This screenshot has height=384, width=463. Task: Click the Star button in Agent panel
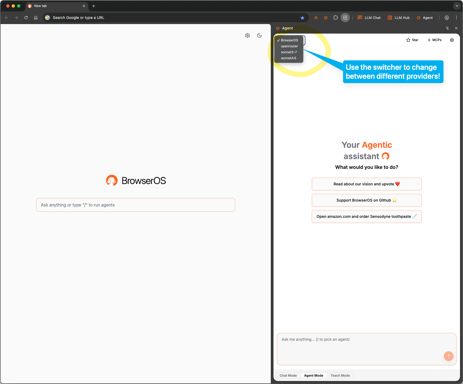click(412, 40)
